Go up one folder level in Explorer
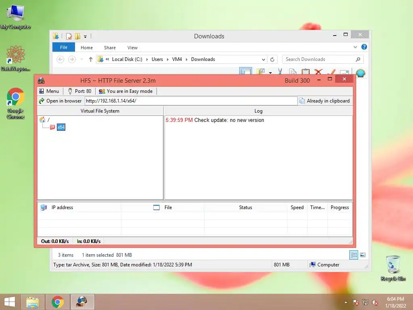Image resolution: width=413 pixels, height=310 pixels. pyautogui.click(x=91, y=59)
